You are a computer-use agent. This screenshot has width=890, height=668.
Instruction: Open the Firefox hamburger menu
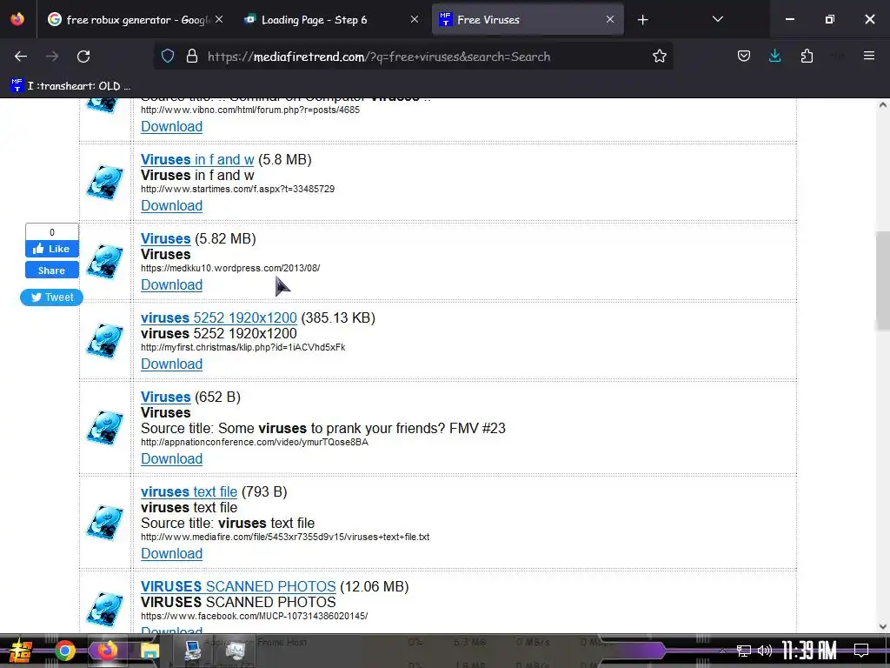coord(868,57)
